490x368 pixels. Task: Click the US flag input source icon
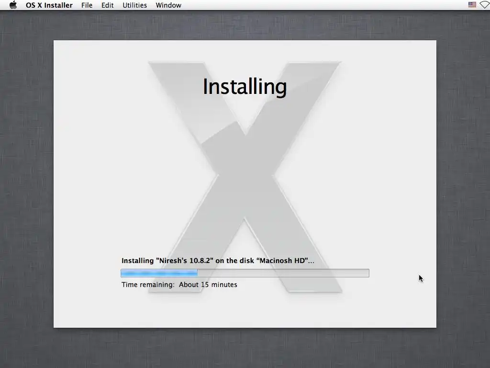coord(472,5)
